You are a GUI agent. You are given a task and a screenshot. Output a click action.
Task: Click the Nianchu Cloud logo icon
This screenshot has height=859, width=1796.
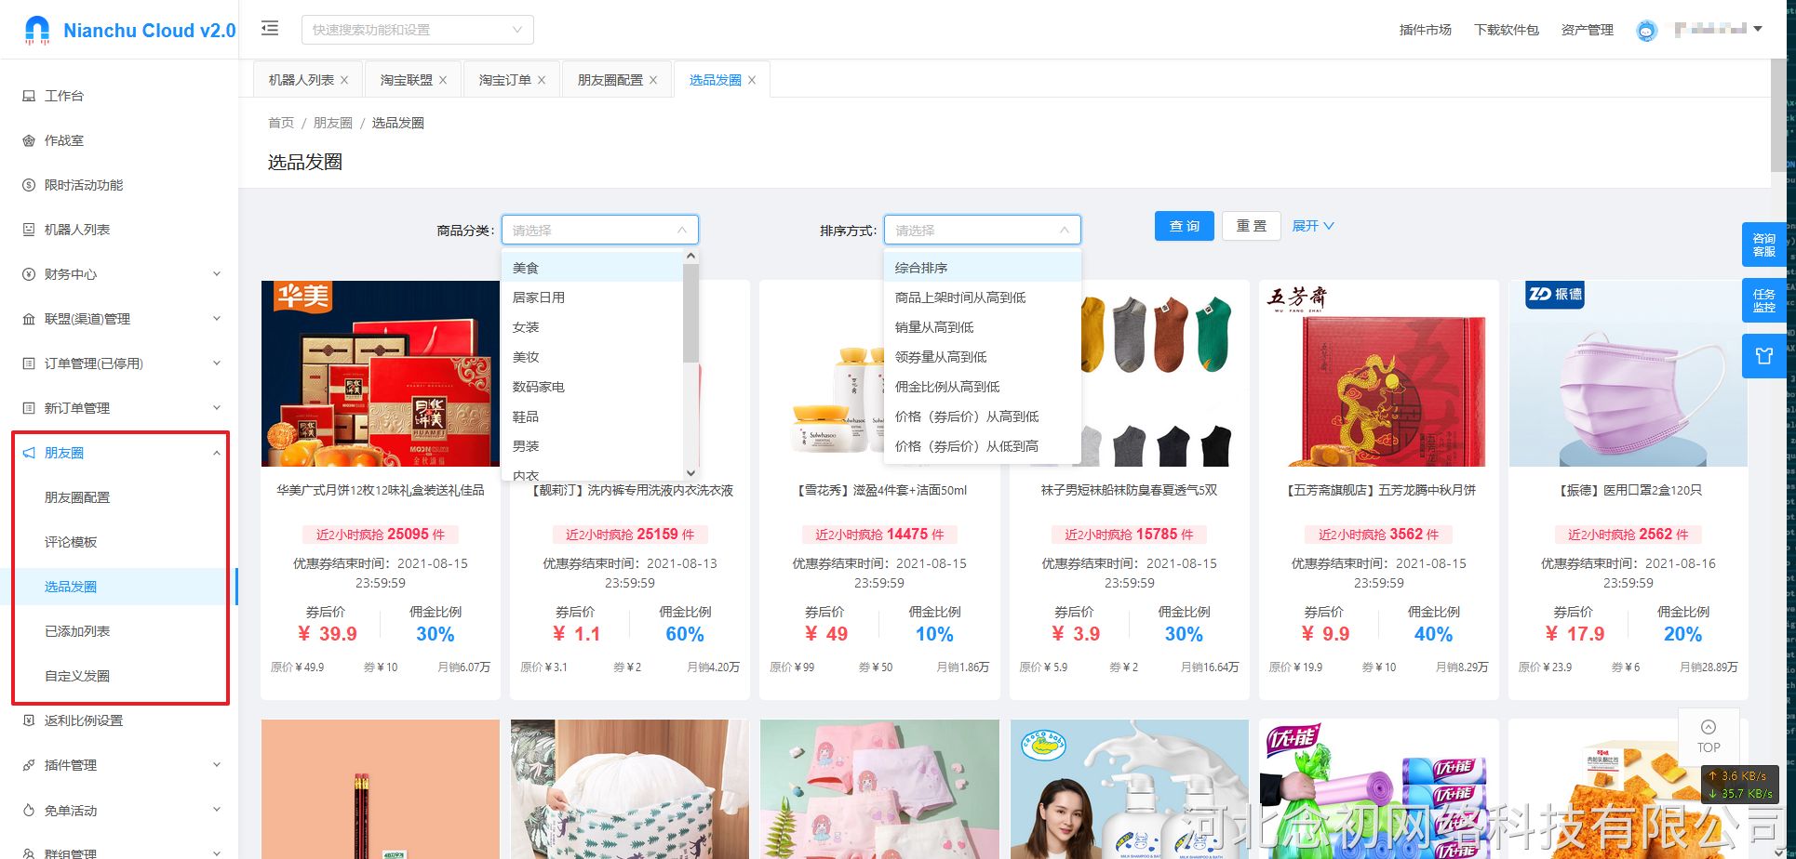[37, 30]
